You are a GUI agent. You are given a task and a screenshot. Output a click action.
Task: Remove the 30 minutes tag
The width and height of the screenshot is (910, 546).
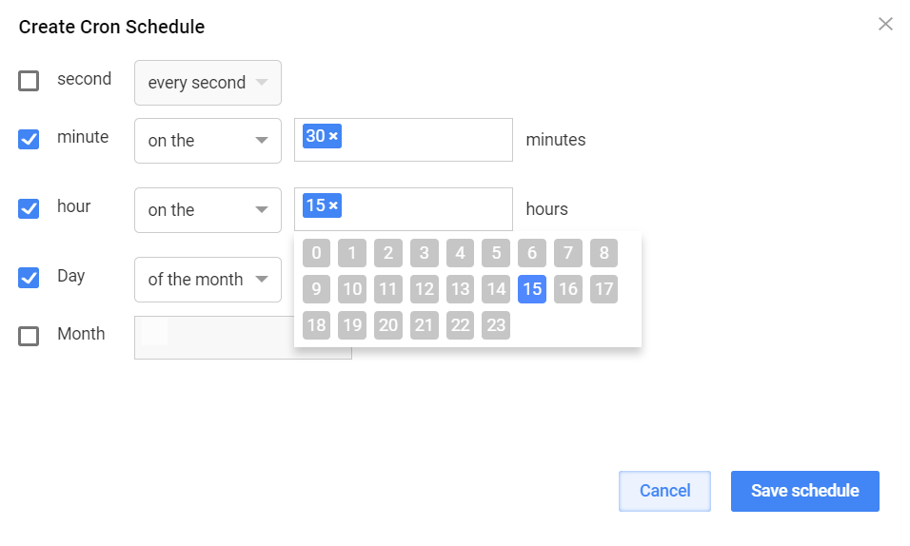pyautogui.click(x=333, y=136)
